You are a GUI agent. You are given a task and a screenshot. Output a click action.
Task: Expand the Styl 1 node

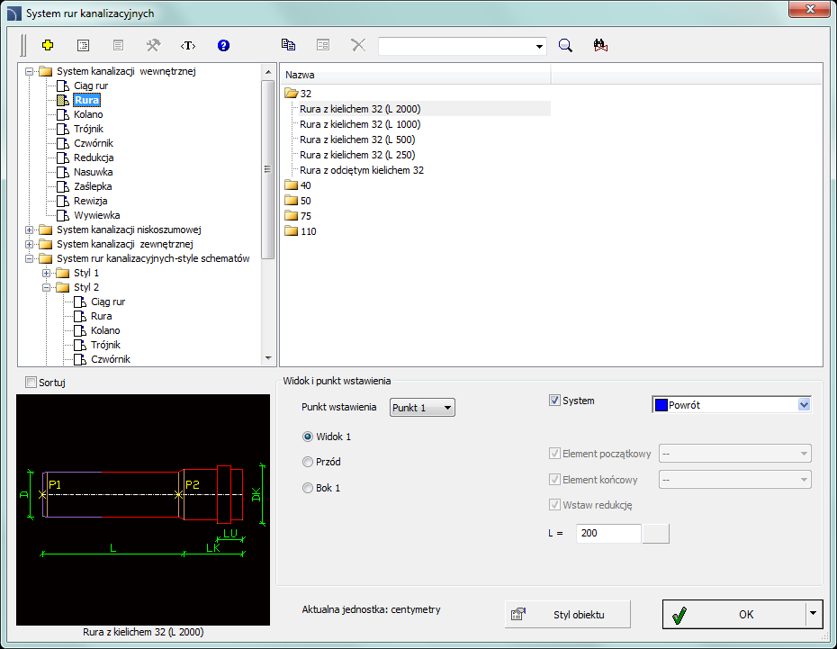[47, 273]
